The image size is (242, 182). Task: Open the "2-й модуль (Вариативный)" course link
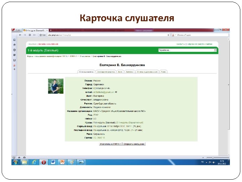130,123
